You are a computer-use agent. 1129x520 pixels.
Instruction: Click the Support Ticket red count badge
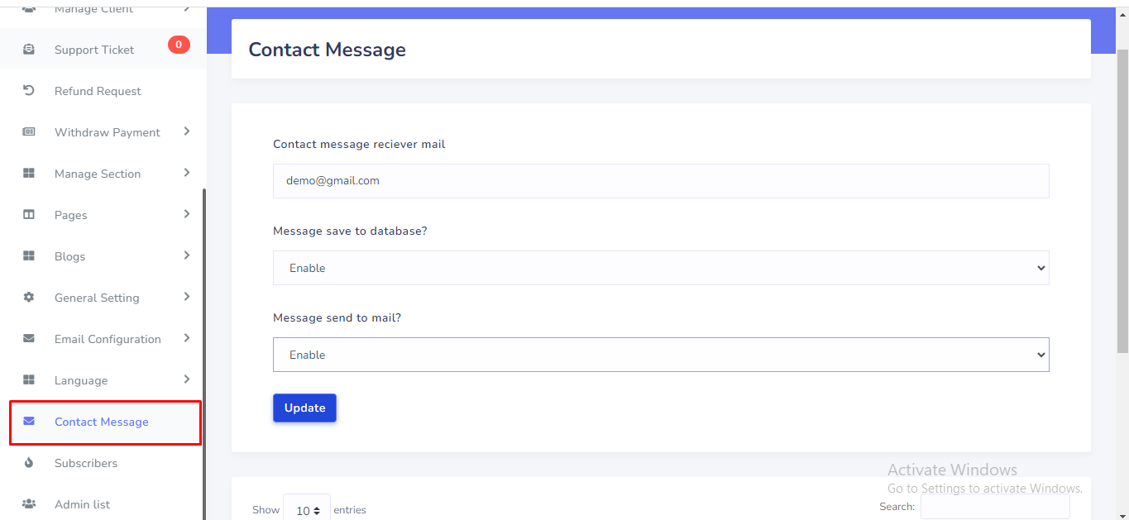[179, 45]
